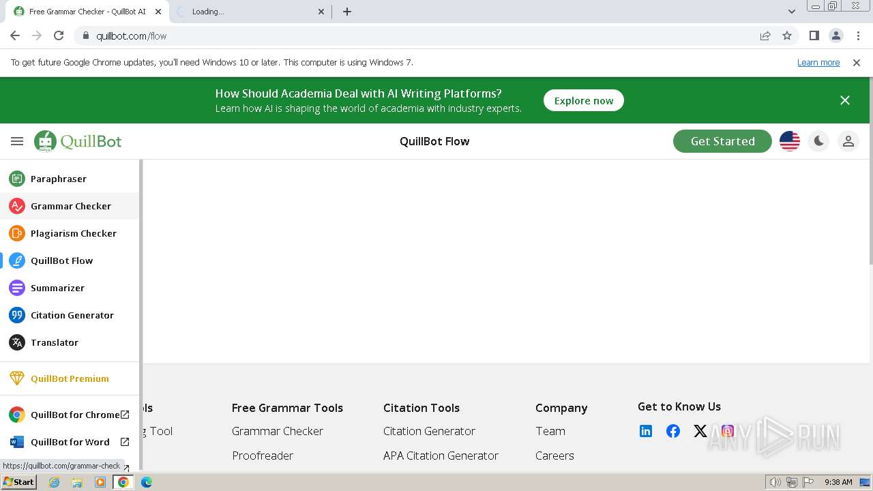Open the user account profile icon
Screen dimensions: 873x491
pos(848,141)
